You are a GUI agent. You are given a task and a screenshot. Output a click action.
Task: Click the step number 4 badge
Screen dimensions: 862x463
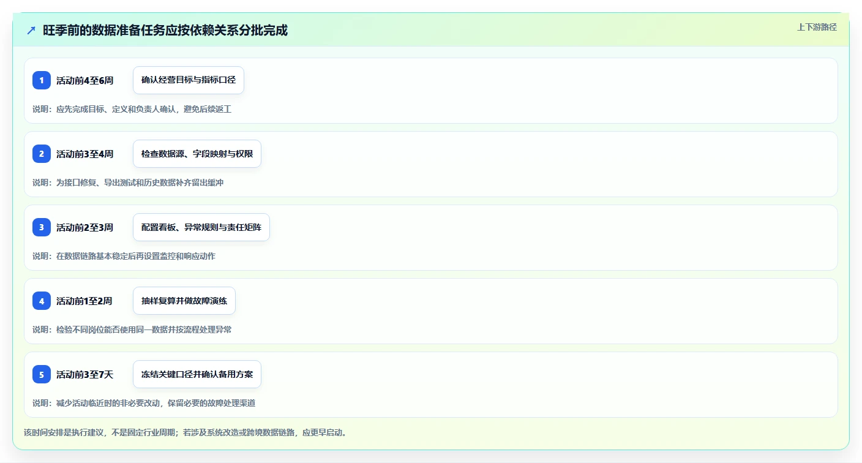(x=42, y=301)
